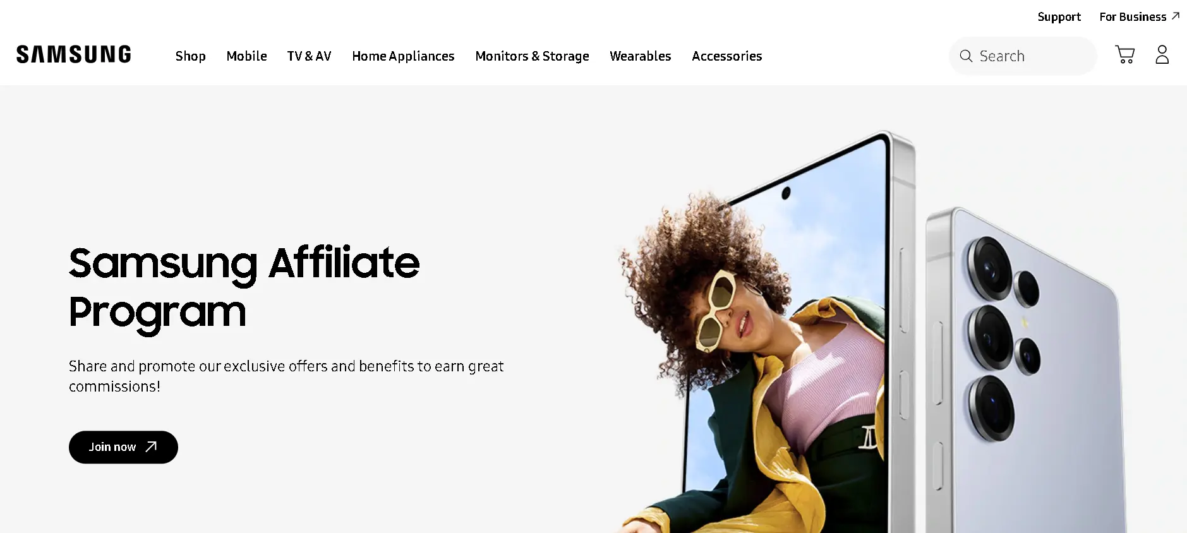Open the Home Appliances menu
Screen dimensions: 1187x533
click(403, 56)
